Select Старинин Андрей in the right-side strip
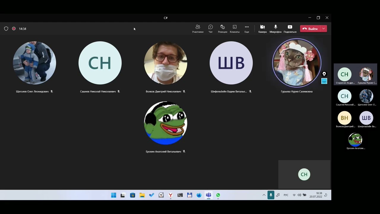Image resolution: width=380 pixels, height=214 pixels. [345, 75]
